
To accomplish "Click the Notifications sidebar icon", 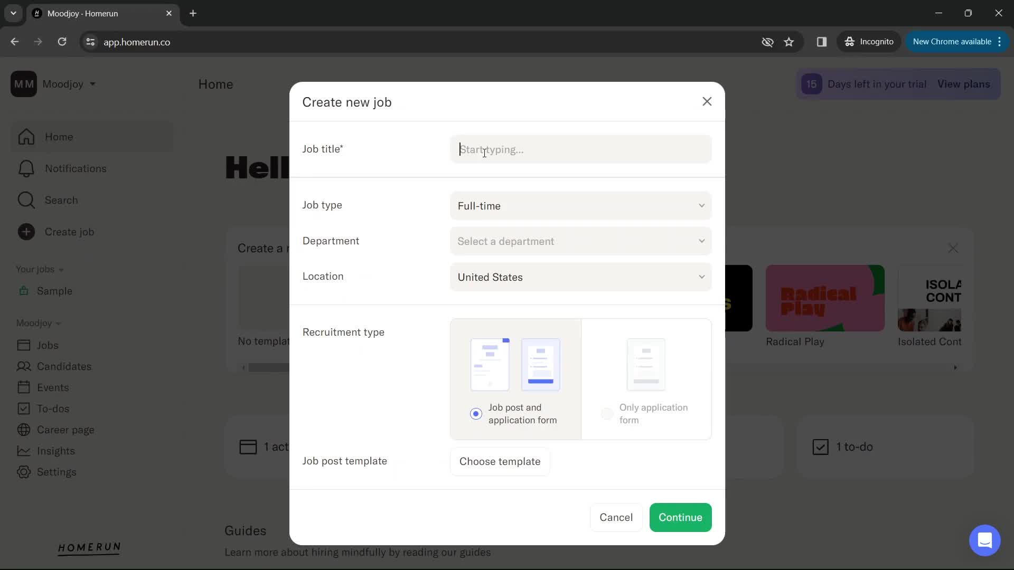I will coord(26,168).
